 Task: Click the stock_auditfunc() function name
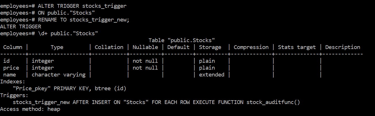pos(273,102)
